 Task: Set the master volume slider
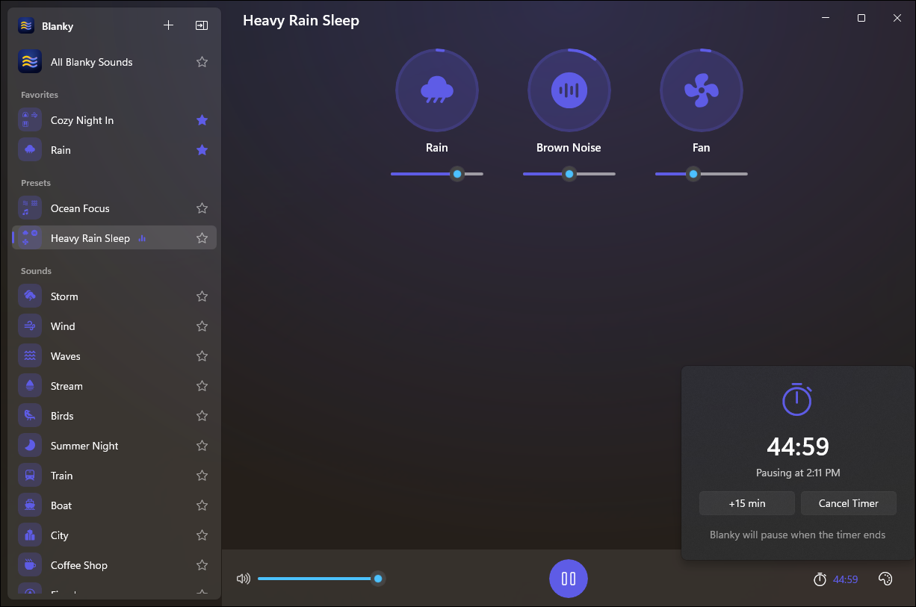(x=321, y=579)
